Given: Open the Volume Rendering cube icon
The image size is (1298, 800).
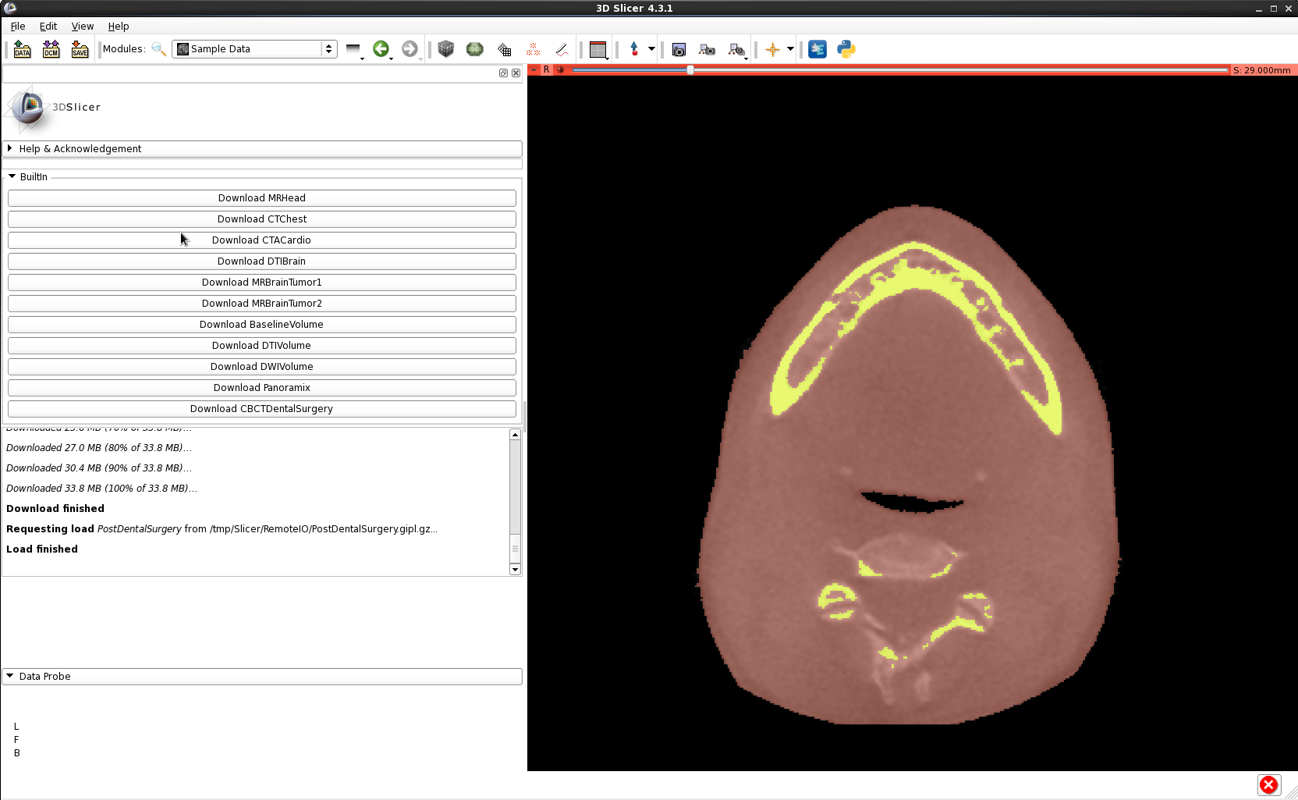Looking at the screenshot, I should click(445, 49).
